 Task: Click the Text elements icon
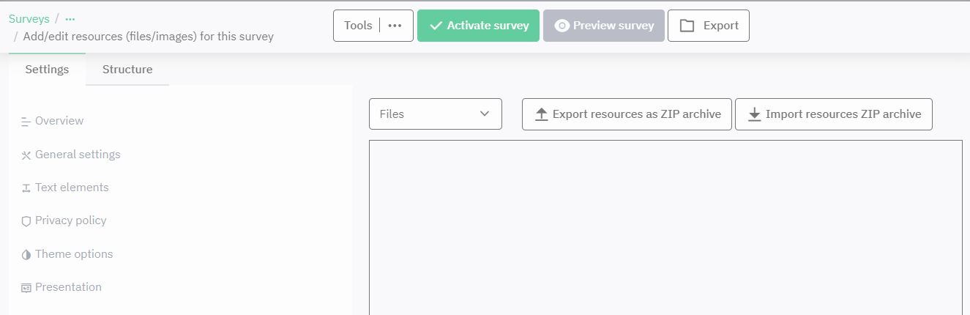(26, 188)
